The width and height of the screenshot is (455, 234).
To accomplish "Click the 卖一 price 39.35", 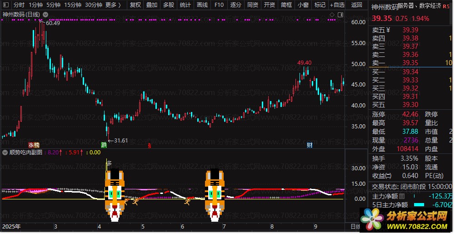I will coord(410,63).
